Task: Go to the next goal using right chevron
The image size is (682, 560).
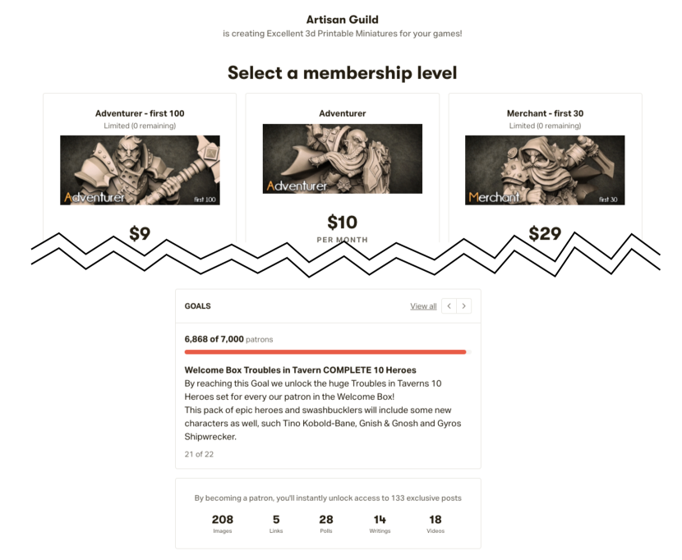Action: tap(464, 306)
